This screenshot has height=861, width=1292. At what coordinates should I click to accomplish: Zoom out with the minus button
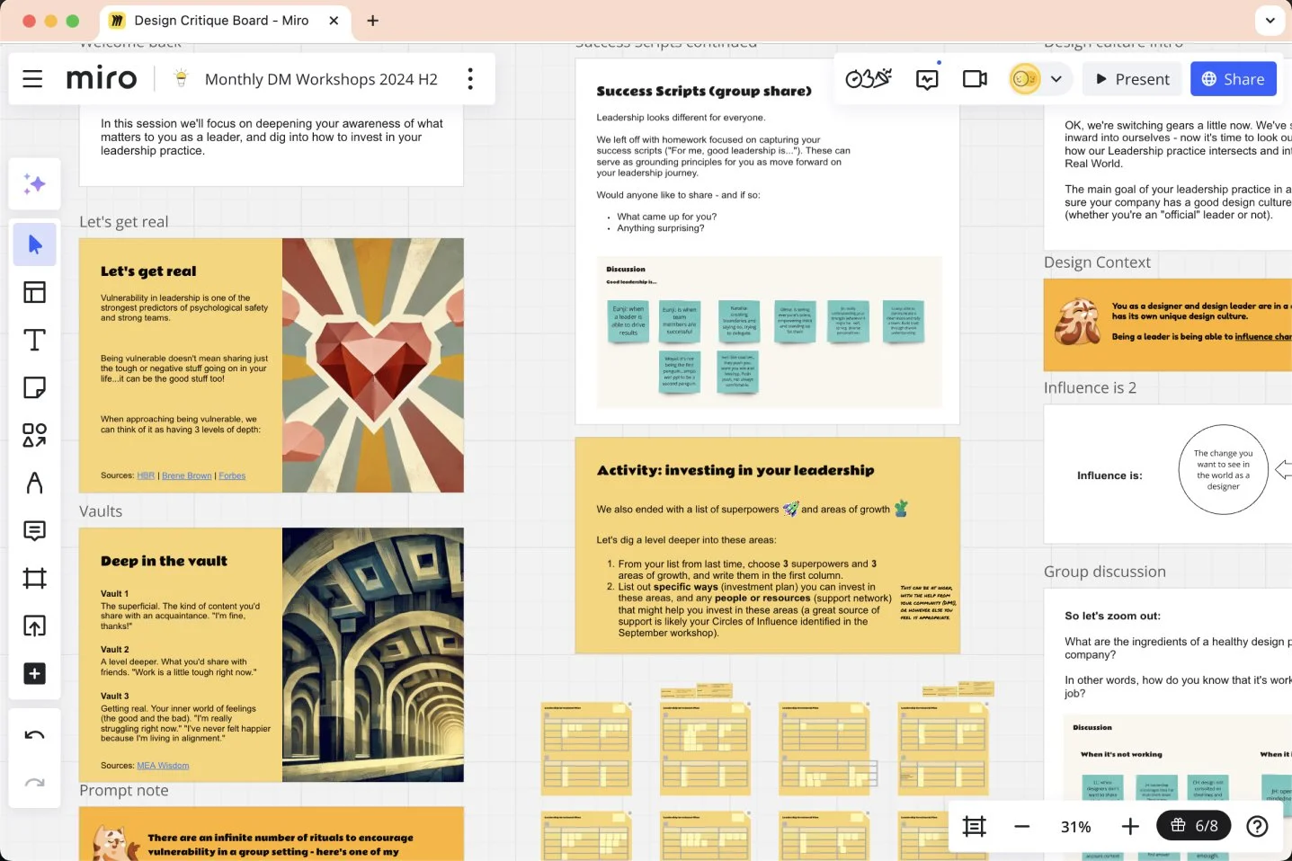point(1021,826)
